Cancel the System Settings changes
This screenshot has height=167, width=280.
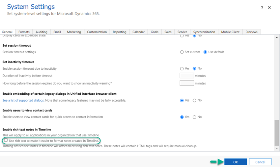click(260, 162)
